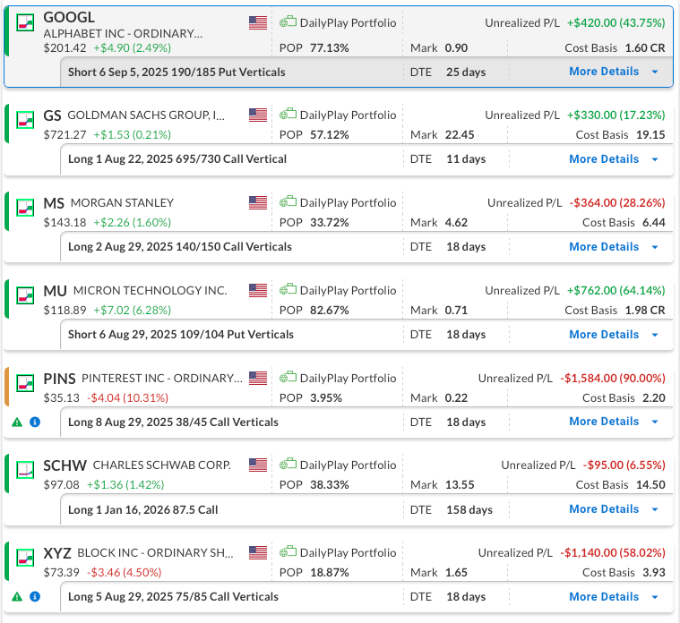Click the US flag in GOOGL row

click(258, 22)
